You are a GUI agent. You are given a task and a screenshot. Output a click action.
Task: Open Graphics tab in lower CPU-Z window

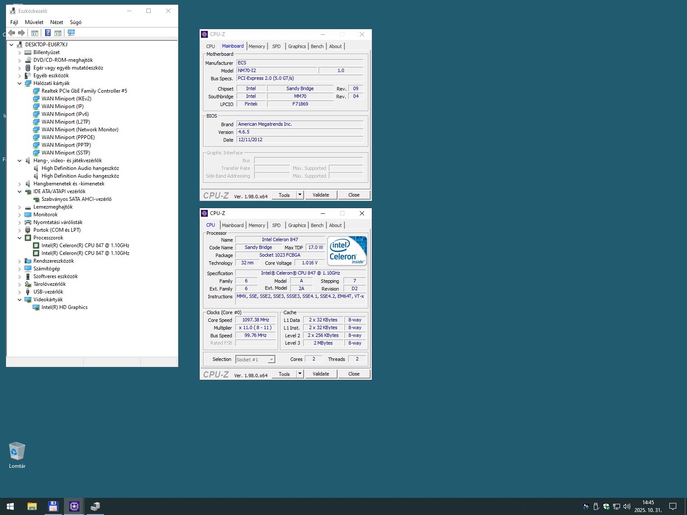297,225
